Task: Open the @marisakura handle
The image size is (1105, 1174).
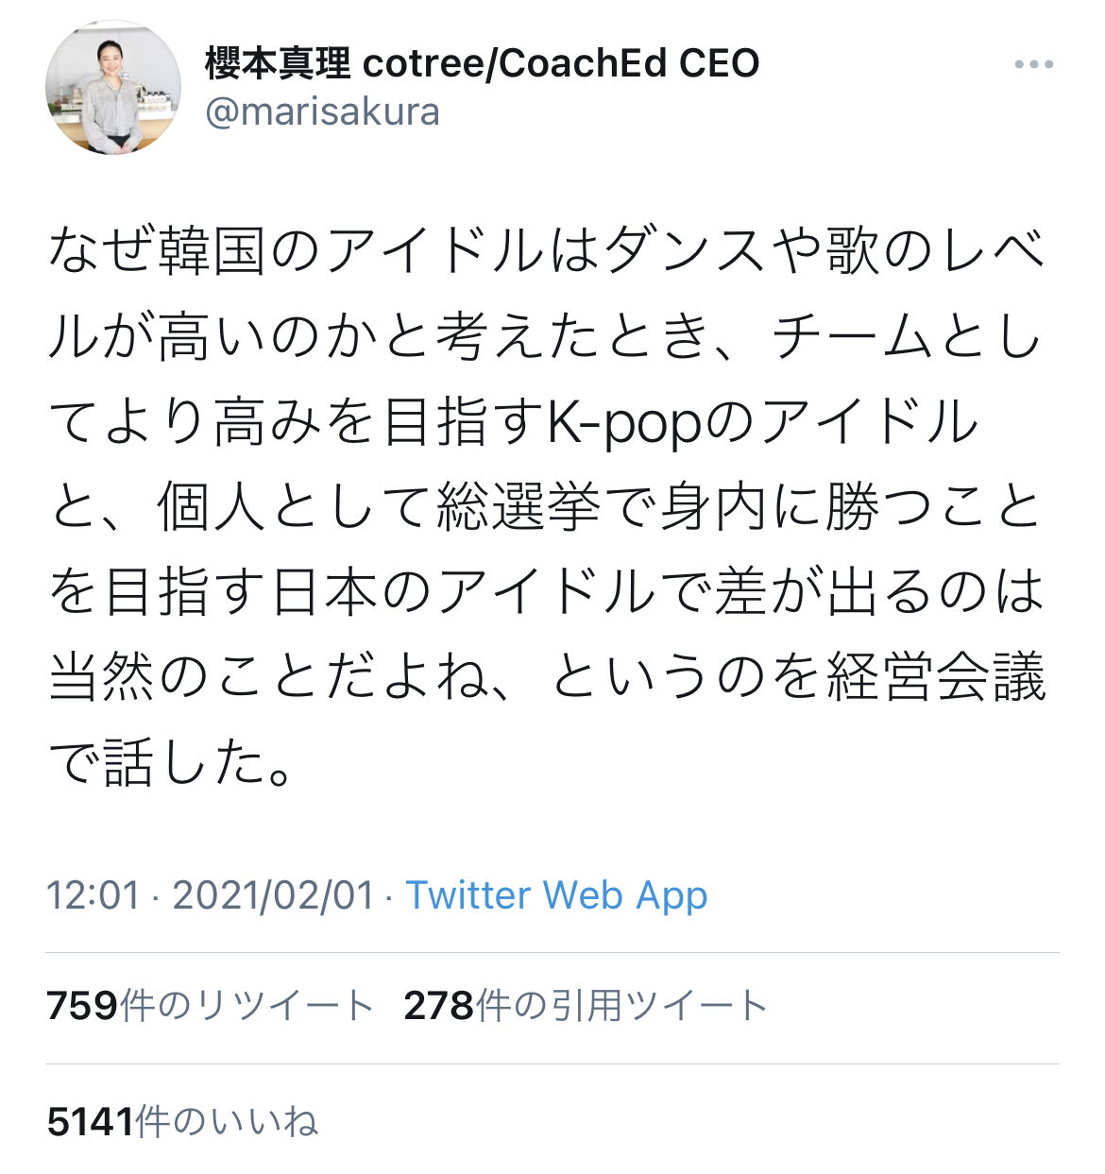Action: (x=322, y=112)
